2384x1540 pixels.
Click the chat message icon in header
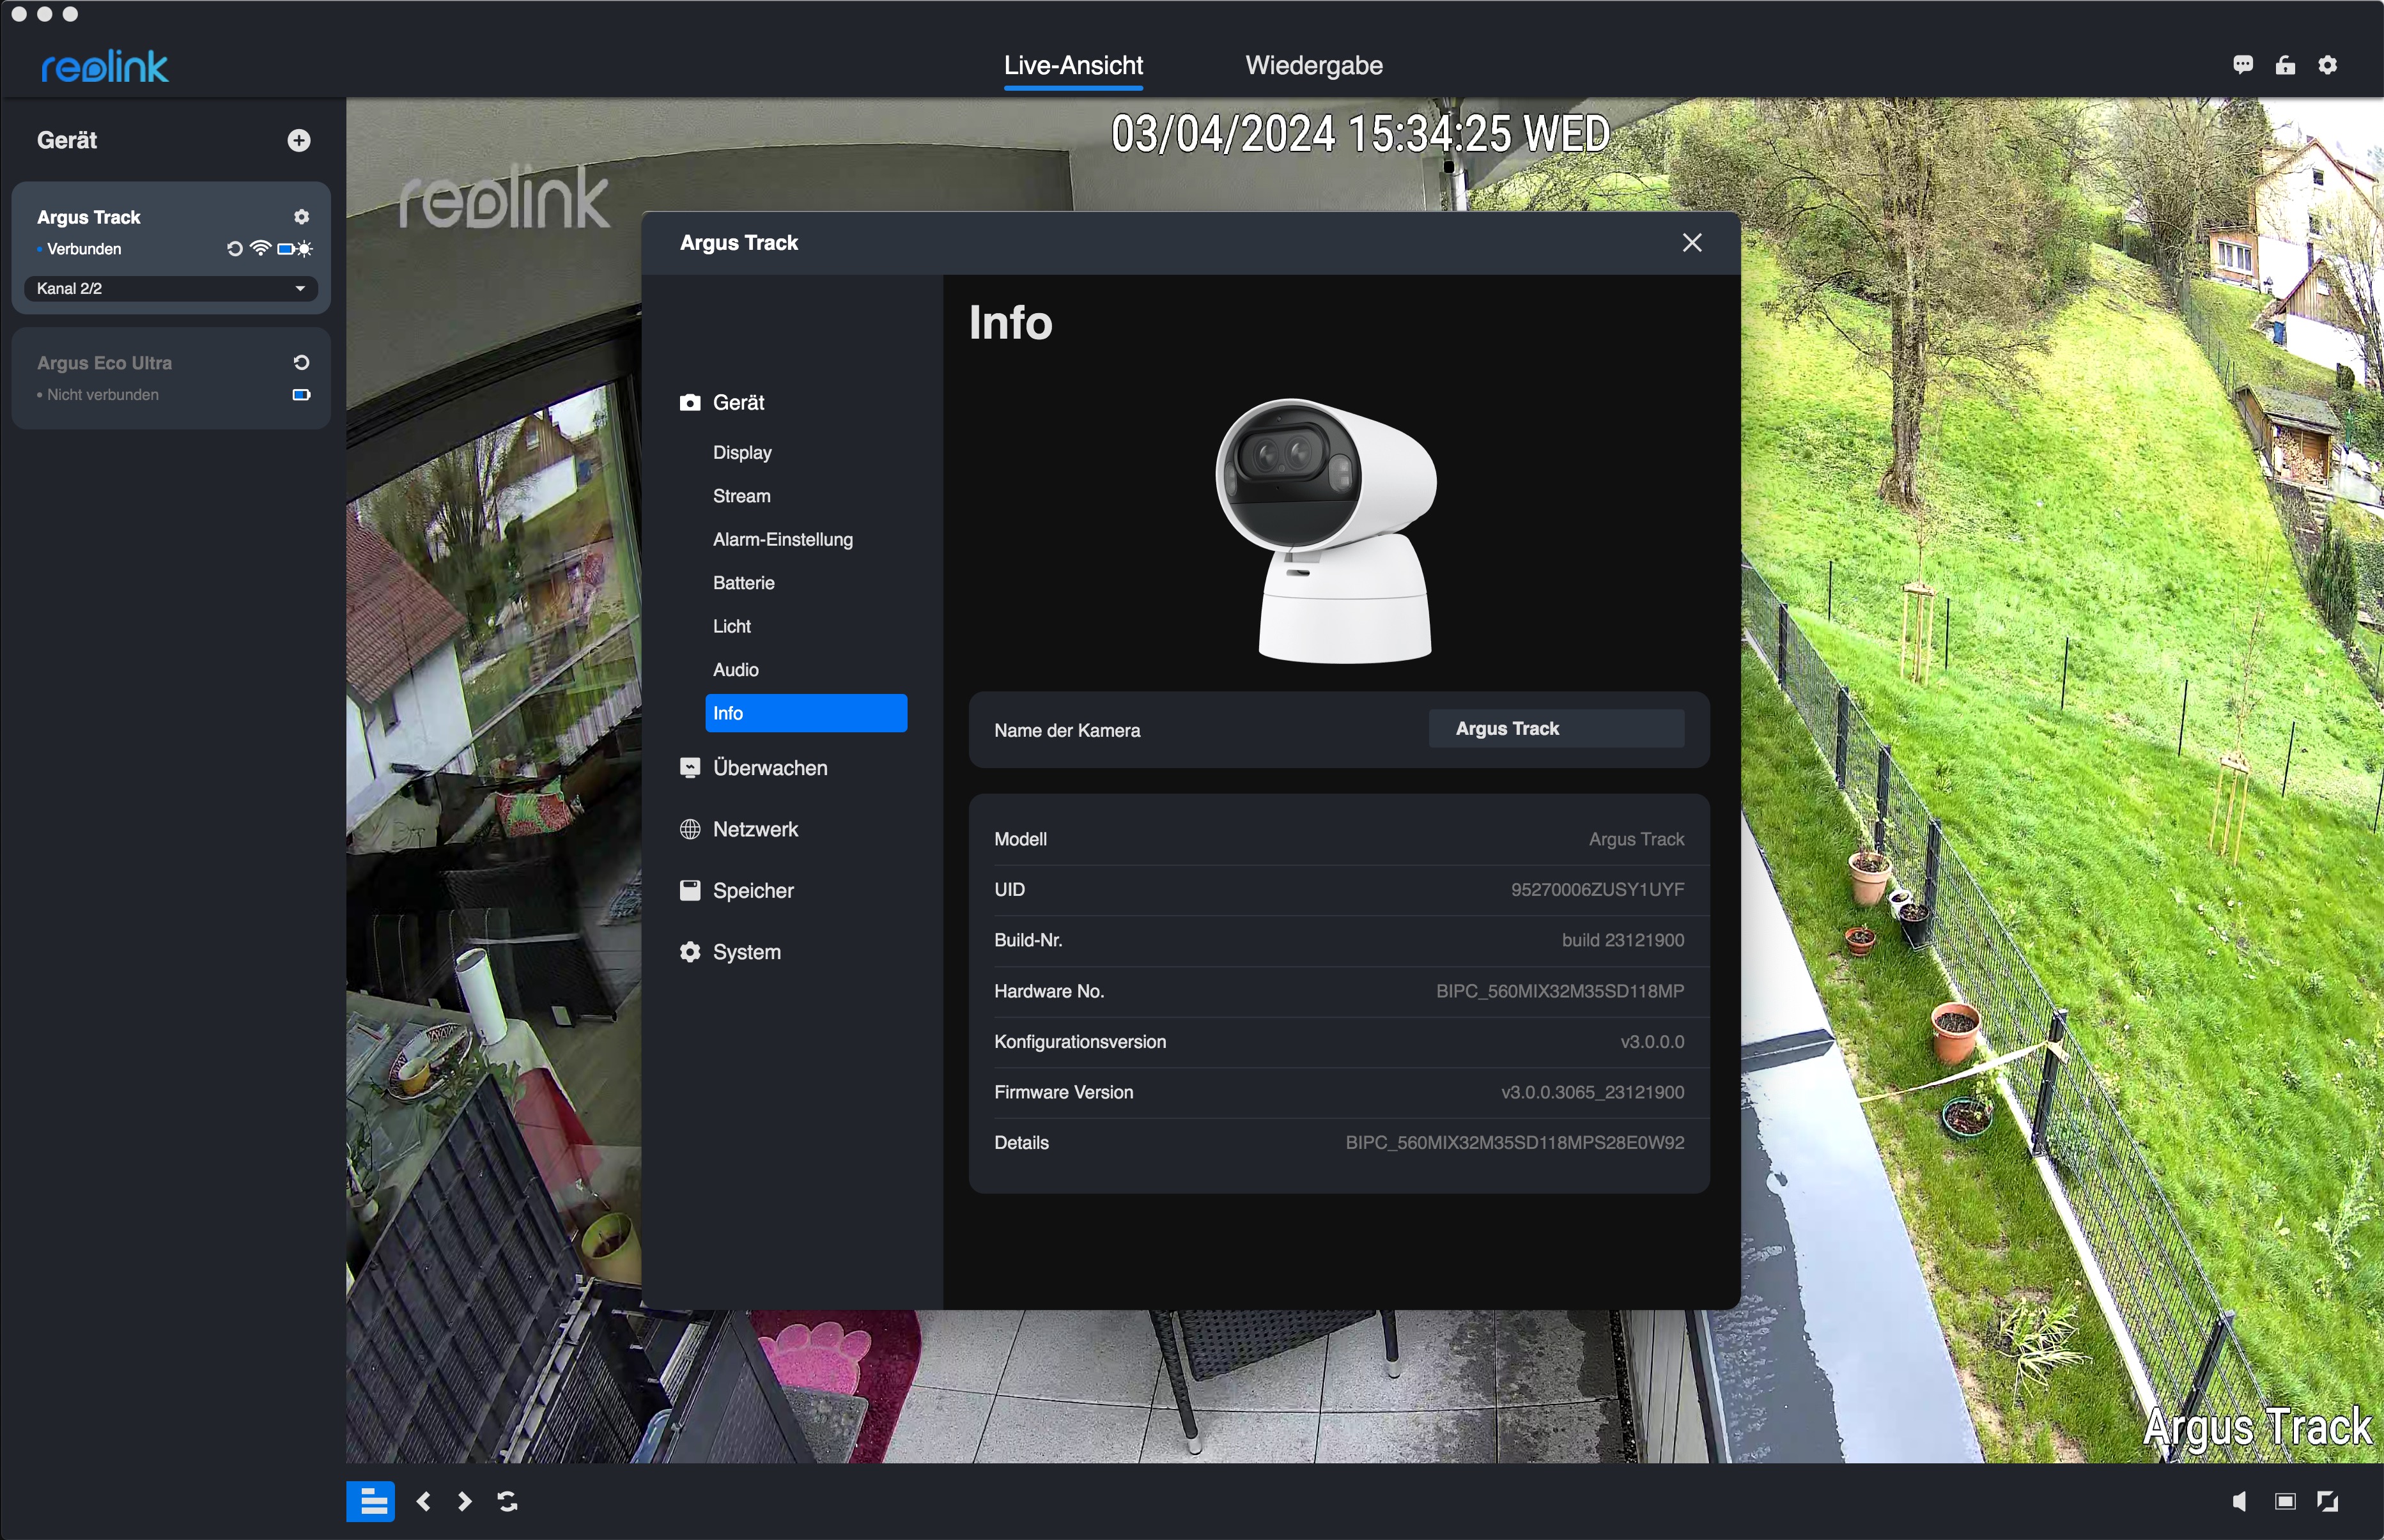pyautogui.click(x=2243, y=65)
